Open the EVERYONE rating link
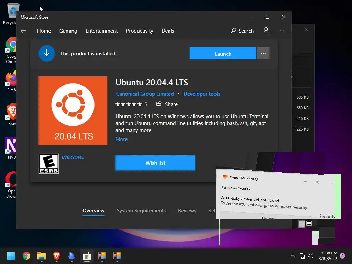This screenshot has height=264, width=352. [73, 157]
